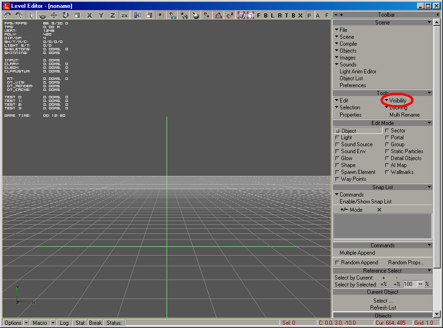
Task: Open the Object List
Action: pos(351,78)
